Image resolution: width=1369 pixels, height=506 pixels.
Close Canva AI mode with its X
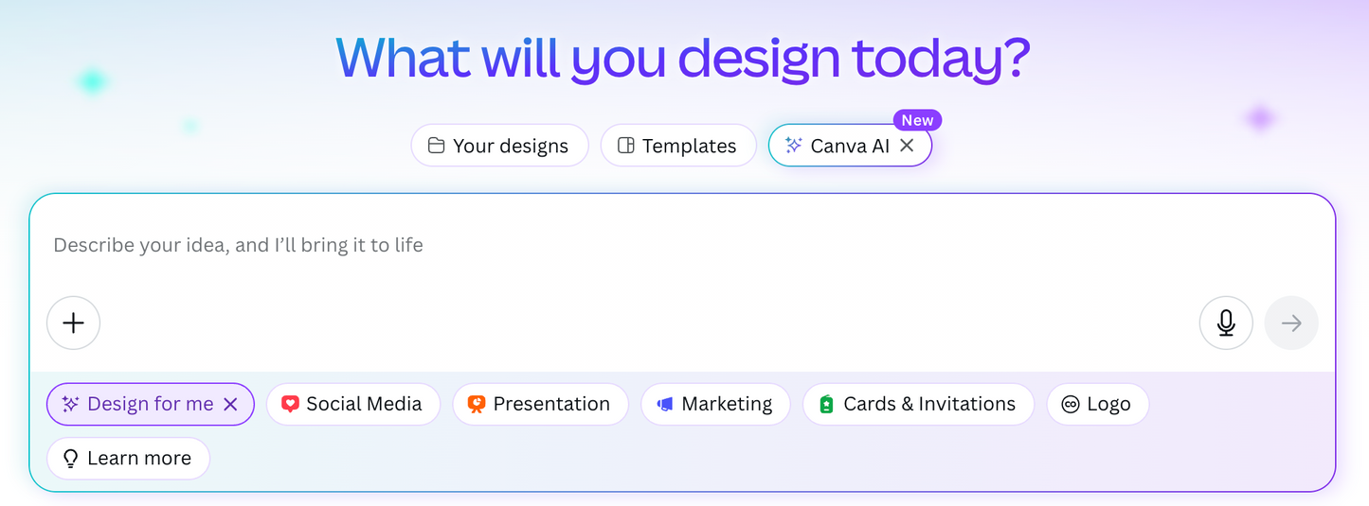(x=907, y=146)
